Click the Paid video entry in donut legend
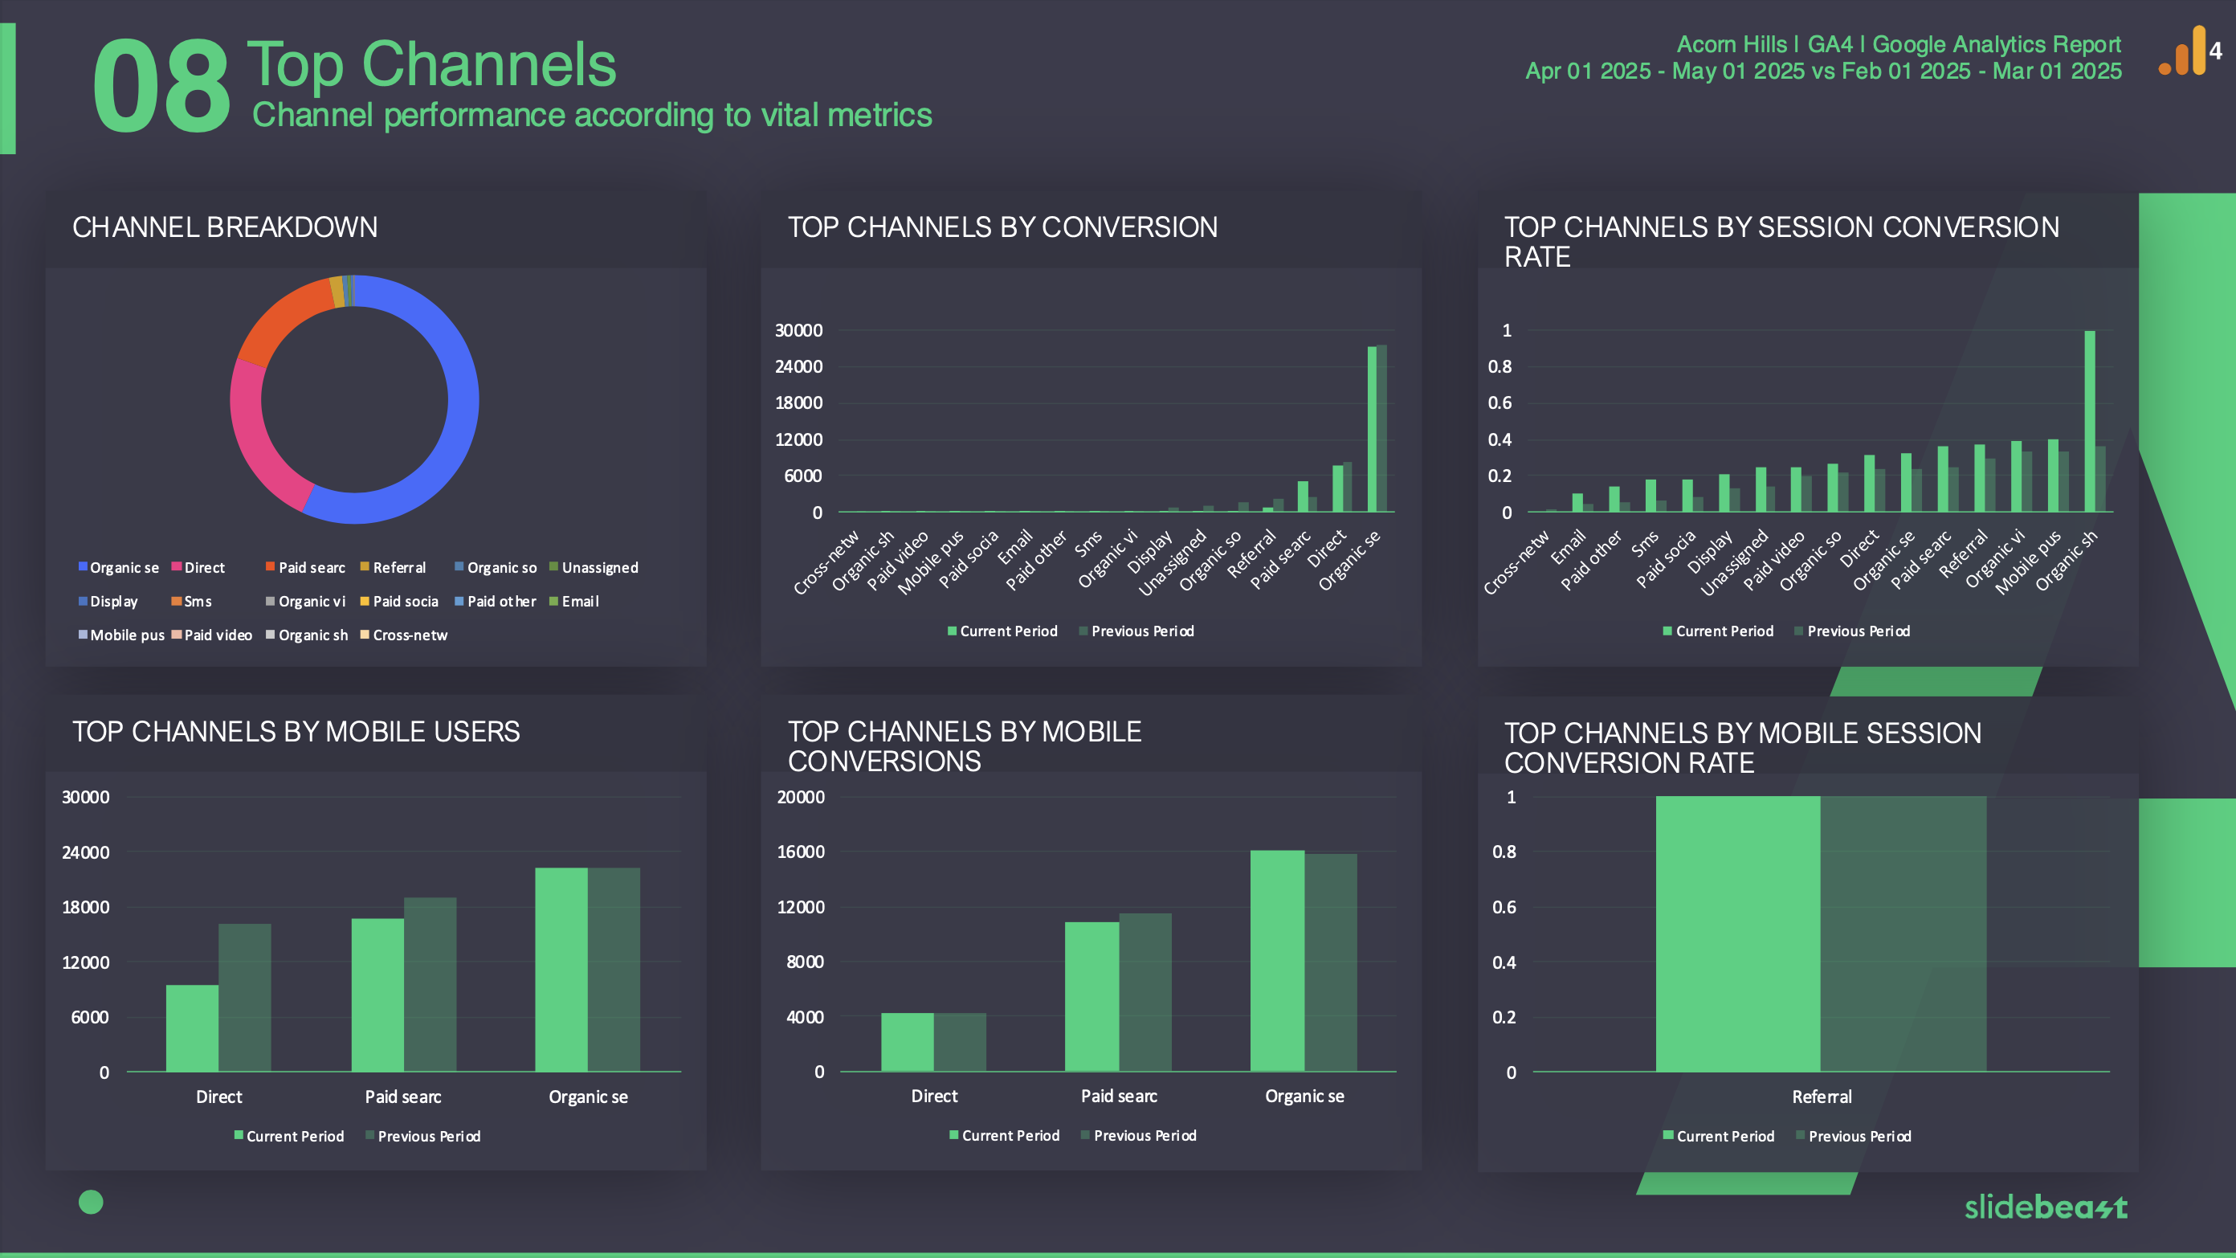The width and height of the screenshot is (2236, 1258). point(212,635)
